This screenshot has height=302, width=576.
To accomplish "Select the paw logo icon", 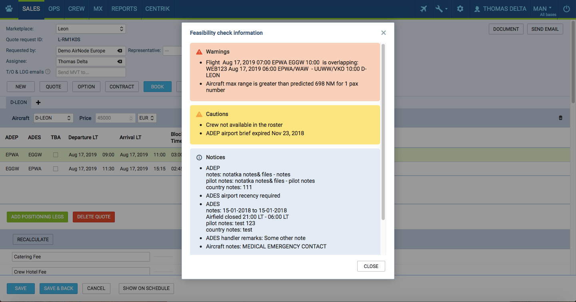I will tap(9, 8).
